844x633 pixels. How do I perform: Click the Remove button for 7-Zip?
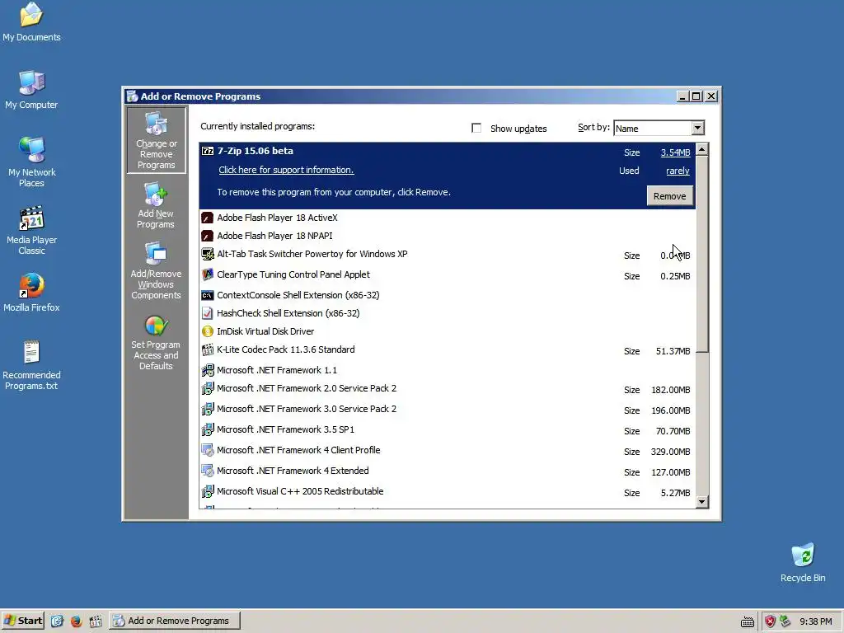[669, 196]
